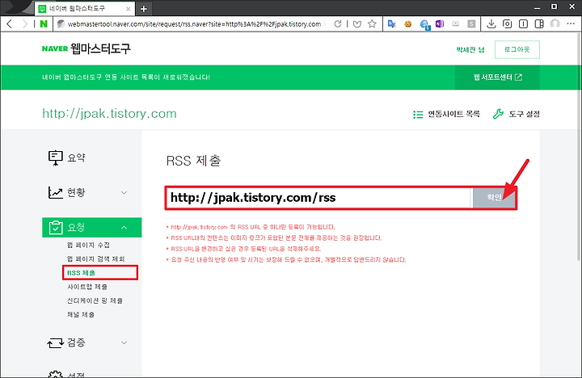Click the 확인 submit button
The width and height of the screenshot is (582, 378).
click(494, 198)
